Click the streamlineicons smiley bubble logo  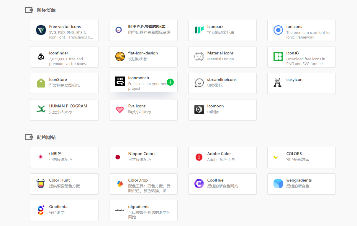199,83
